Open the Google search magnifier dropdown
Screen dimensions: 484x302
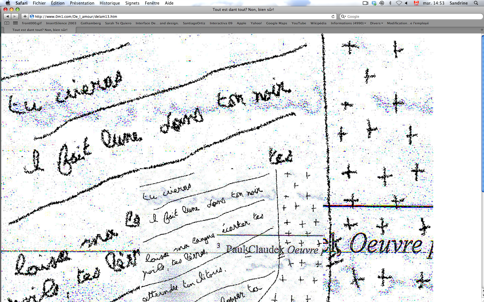tap(343, 16)
